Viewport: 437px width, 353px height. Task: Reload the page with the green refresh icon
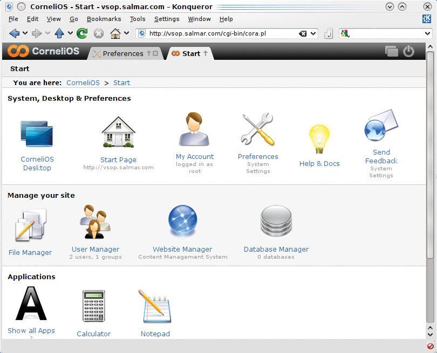[82, 33]
